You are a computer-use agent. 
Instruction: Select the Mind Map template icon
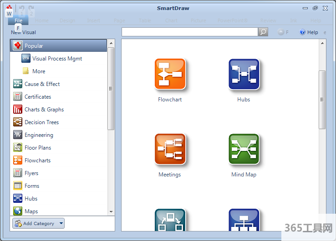(x=244, y=149)
